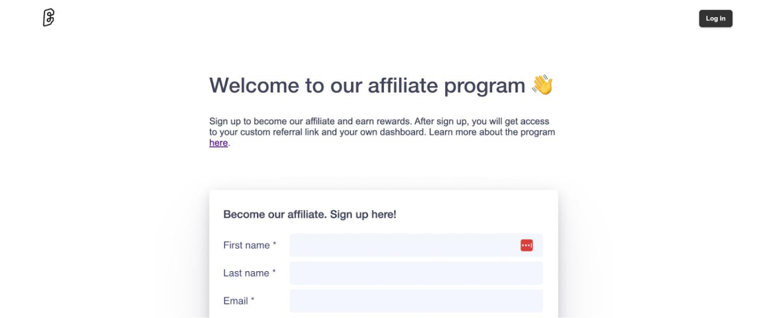Viewport: 782px width, 318px height.
Task: Click the Log in button
Action: (715, 18)
